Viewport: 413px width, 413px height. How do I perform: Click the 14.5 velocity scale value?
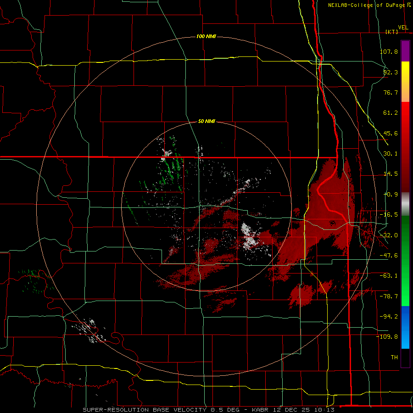(x=391, y=174)
